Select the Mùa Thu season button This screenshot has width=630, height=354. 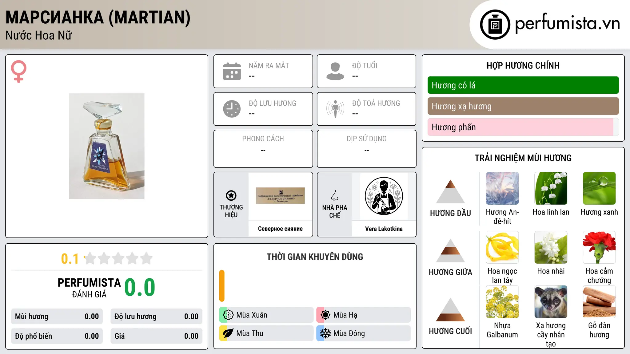click(266, 333)
